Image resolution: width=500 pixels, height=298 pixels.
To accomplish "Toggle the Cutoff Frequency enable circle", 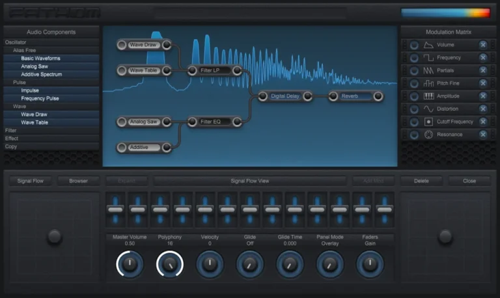I will point(414,122).
